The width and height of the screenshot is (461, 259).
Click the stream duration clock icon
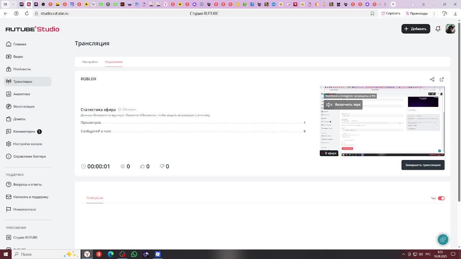tap(84, 166)
